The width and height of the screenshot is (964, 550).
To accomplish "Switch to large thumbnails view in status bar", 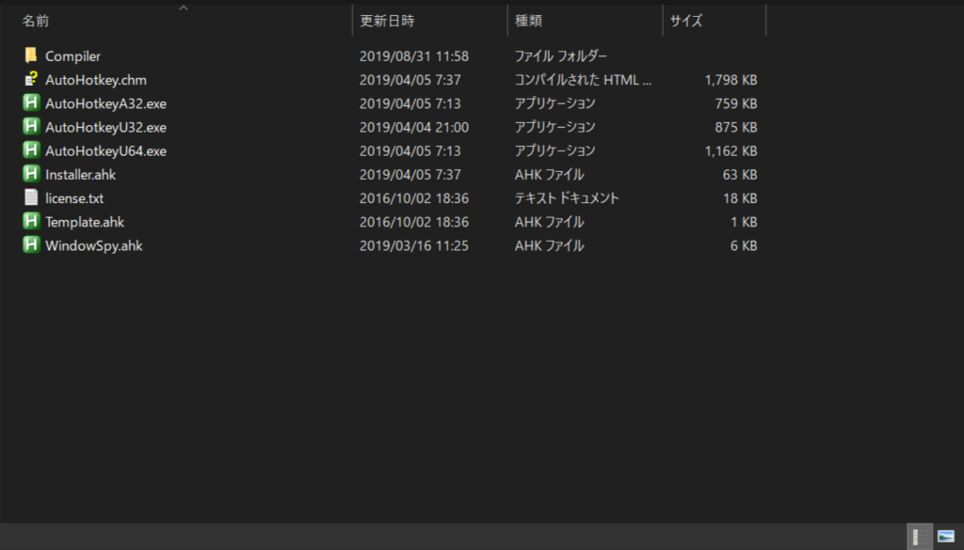I will 945,537.
